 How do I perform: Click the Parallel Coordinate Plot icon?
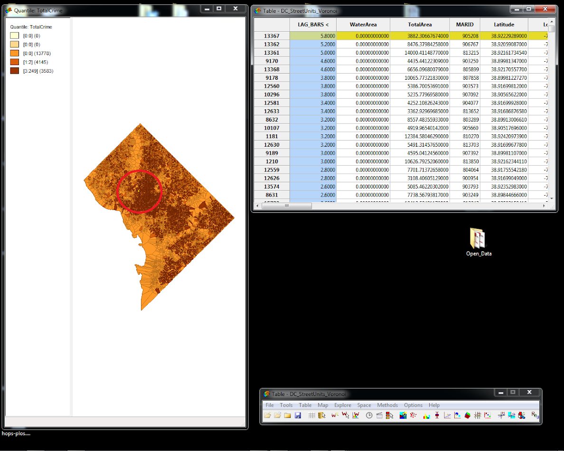click(477, 415)
